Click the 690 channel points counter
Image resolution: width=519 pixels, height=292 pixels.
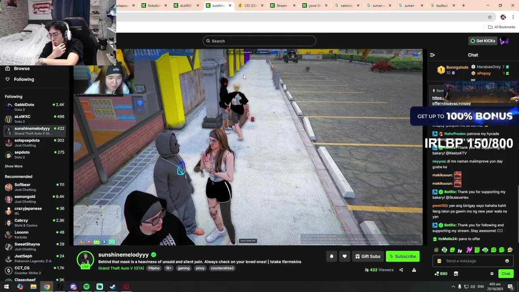point(441,274)
